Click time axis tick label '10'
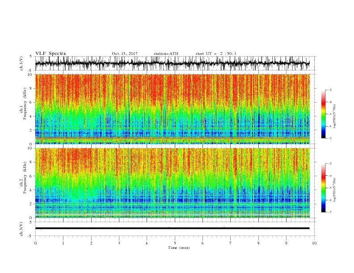The height and width of the screenshot is (273, 354). pos(314,243)
